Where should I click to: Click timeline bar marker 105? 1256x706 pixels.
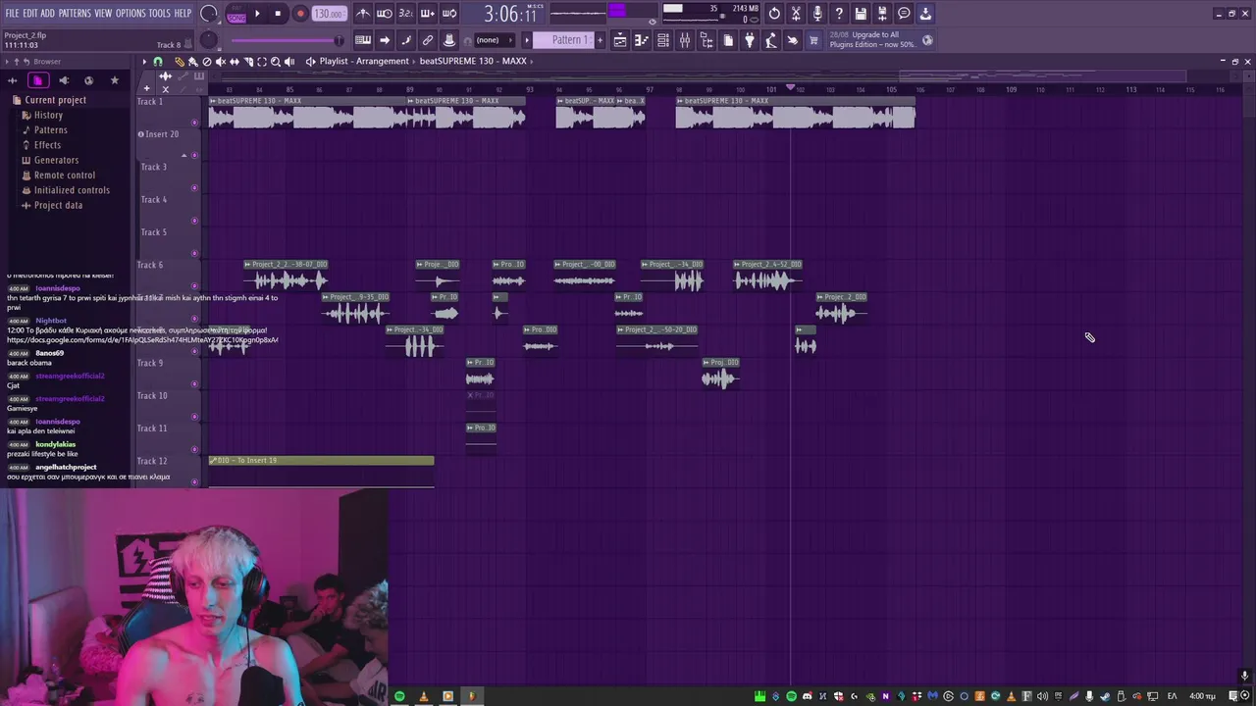[x=891, y=89]
